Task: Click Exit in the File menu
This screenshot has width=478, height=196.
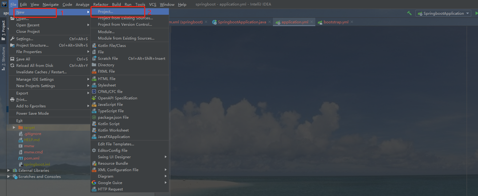Action: tap(49, 121)
